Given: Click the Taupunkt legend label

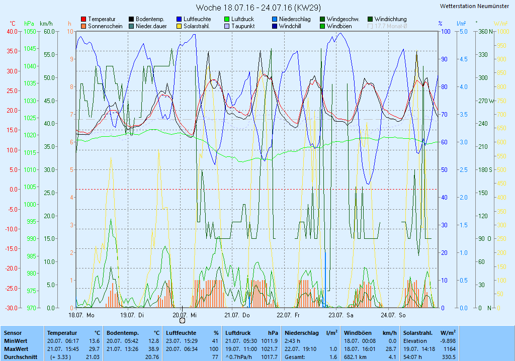Looking at the screenshot, I should coord(243,26).
